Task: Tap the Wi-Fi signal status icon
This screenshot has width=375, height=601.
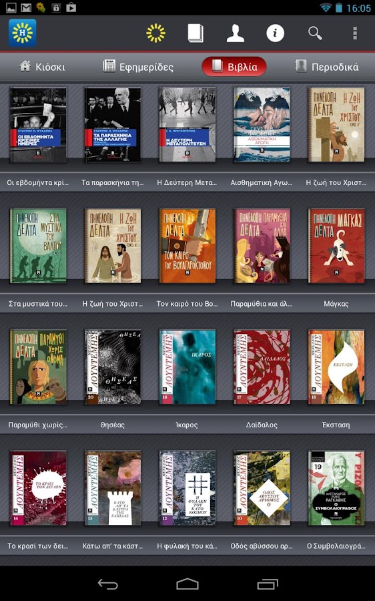Action: [326, 7]
